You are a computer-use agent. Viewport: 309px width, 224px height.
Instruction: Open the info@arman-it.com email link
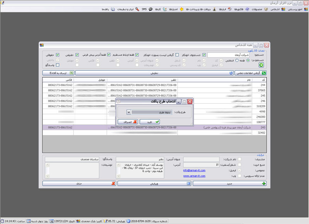194,170
